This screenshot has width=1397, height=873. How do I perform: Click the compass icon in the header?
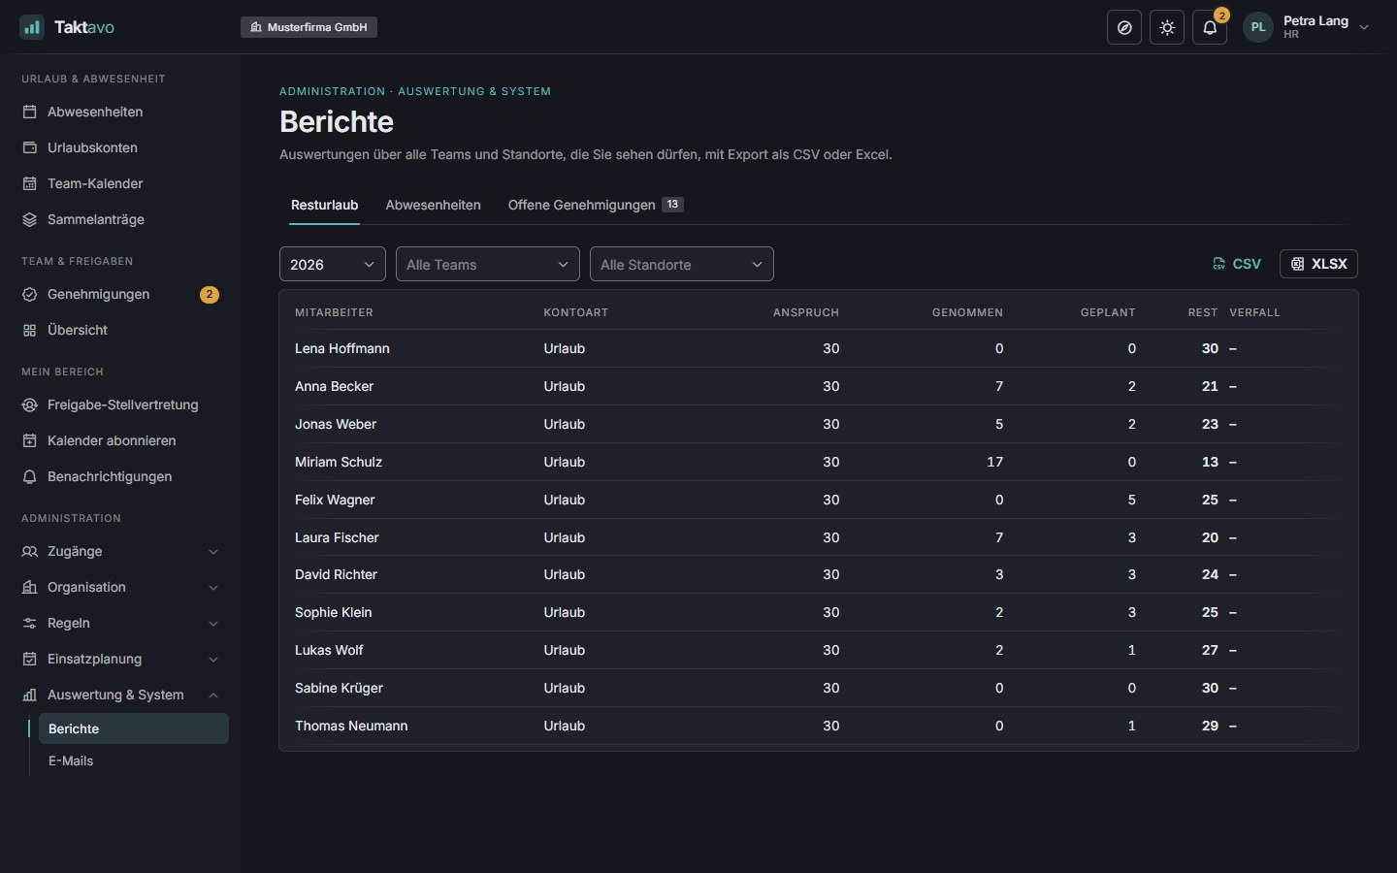click(x=1124, y=27)
